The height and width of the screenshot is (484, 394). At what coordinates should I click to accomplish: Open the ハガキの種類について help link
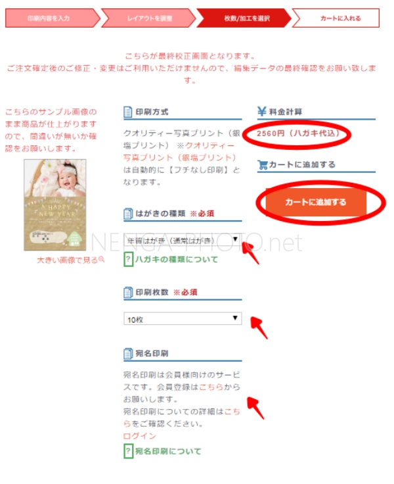pyautogui.click(x=177, y=259)
